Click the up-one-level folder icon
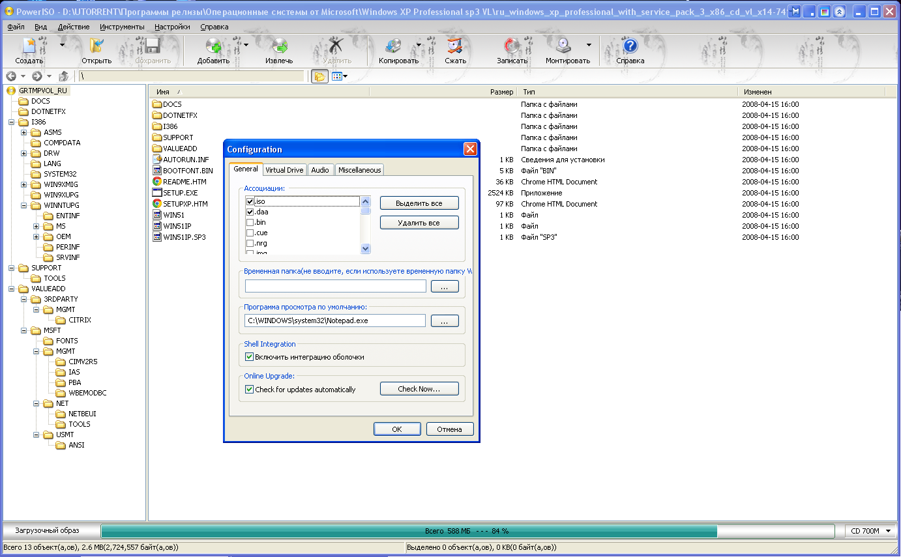Image resolution: width=901 pixels, height=557 pixels. click(64, 76)
